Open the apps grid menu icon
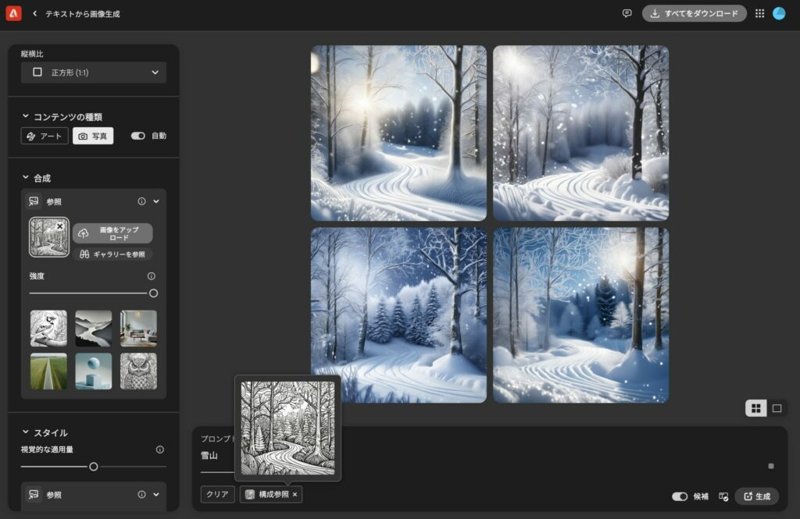Viewport: 800px width, 519px height. pyautogui.click(x=759, y=13)
